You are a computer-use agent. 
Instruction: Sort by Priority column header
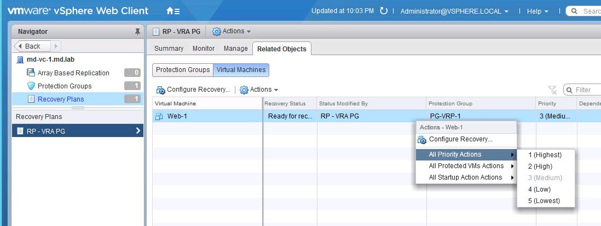pyautogui.click(x=556, y=104)
